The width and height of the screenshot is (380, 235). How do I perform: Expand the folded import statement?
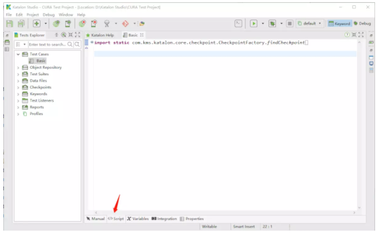click(92, 43)
